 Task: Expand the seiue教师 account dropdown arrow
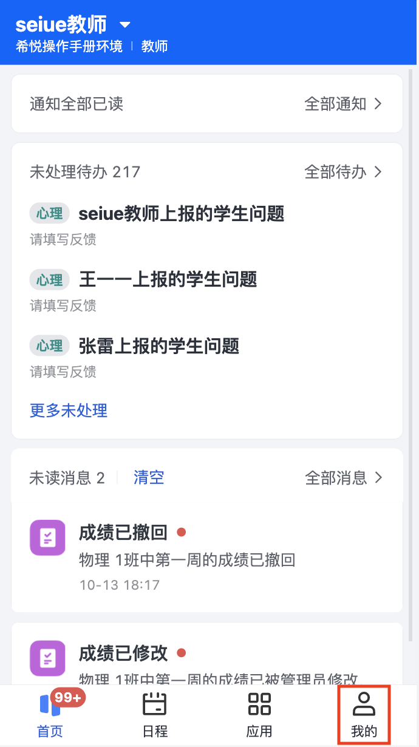(x=125, y=25)
